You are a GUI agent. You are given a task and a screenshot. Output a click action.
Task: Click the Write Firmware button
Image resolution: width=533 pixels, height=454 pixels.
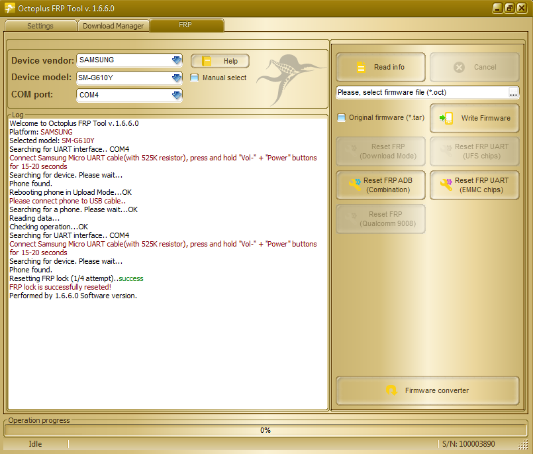[475, 118]
